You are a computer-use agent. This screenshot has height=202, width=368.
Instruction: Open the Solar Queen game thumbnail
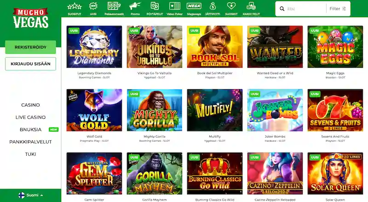[335, 173]
